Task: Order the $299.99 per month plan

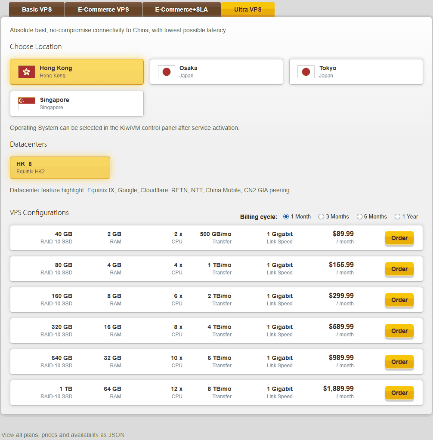Action: click(x=399, y=300)
